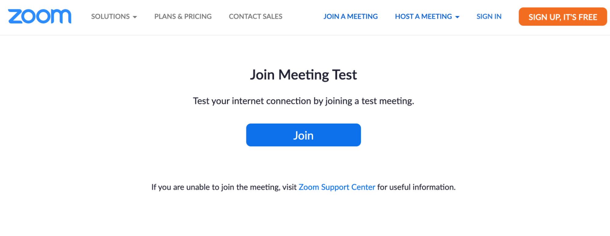Open the Solutions menu
610x236 pixels.
tap(110, 16)
